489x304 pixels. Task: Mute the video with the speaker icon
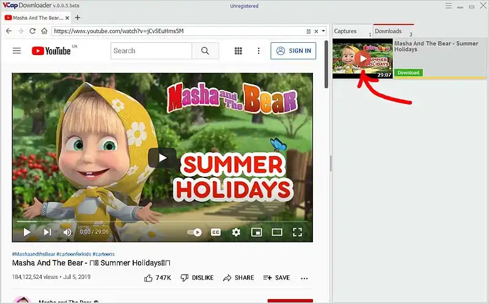(x=67, y=232)
